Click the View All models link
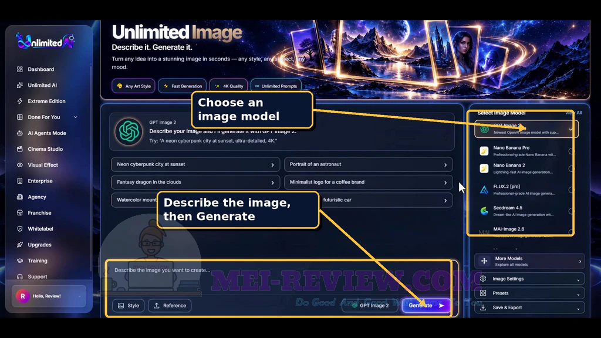Viewport: 601px width, 338px height. (x=573, y=113)
